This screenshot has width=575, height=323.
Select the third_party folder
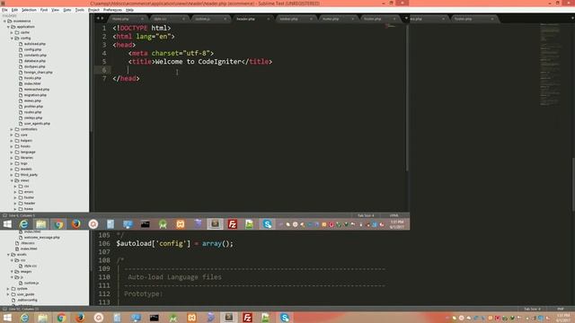click(x=29, y=175)
